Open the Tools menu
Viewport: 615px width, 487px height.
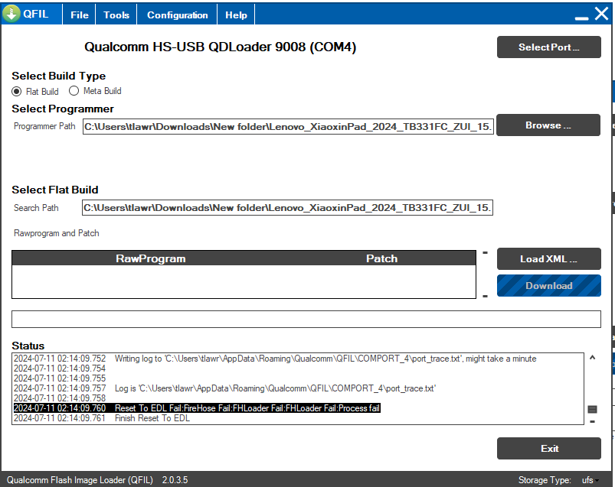(116, 15)
